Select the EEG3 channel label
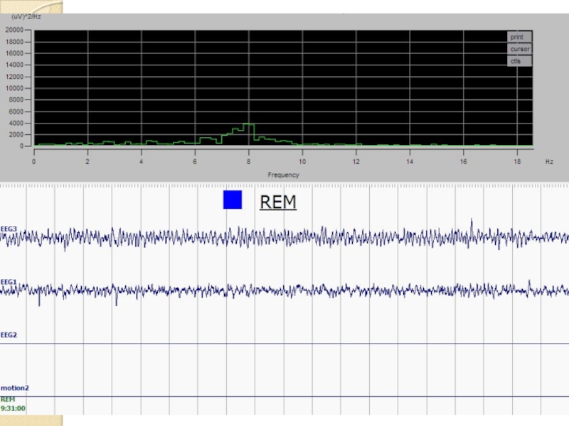Viewport: 569px width, 426px height. 9,229
